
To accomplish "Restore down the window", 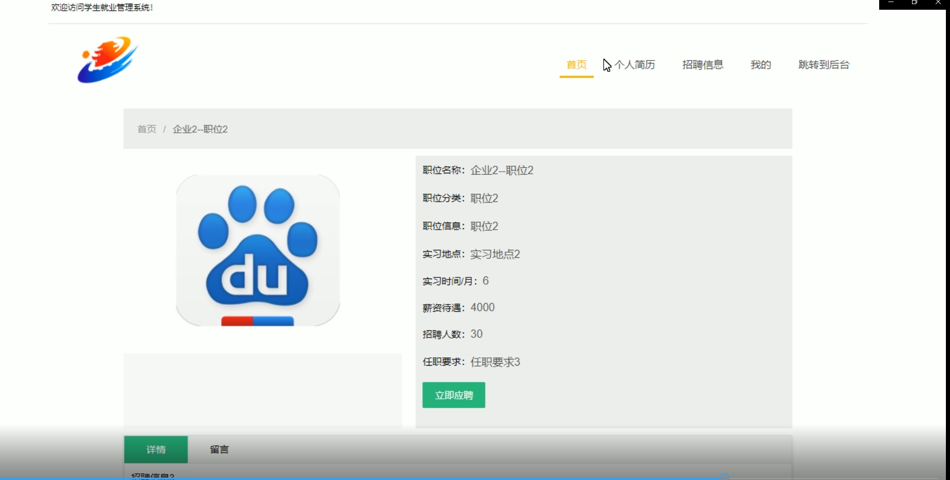I will (x=914, y=3).
